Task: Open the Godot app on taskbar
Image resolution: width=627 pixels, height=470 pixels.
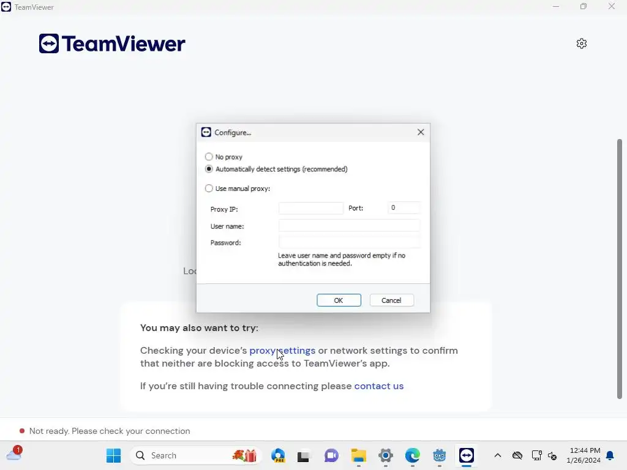Action: pos(440,455)
